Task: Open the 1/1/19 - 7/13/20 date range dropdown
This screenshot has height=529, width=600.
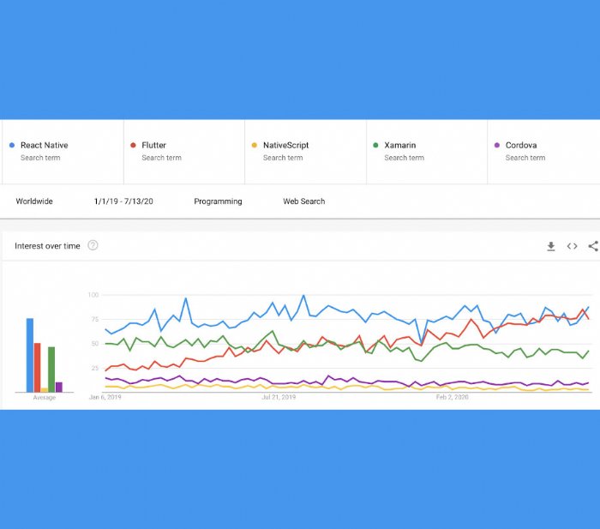Action: tap(123, 201)
